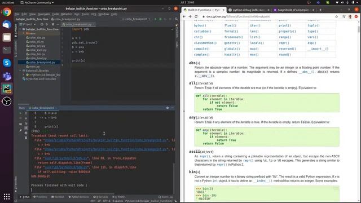The height and width of the screenshot is (203, 361).
Task: Open Run panel settings gear
Action: (x=168, y=108)
